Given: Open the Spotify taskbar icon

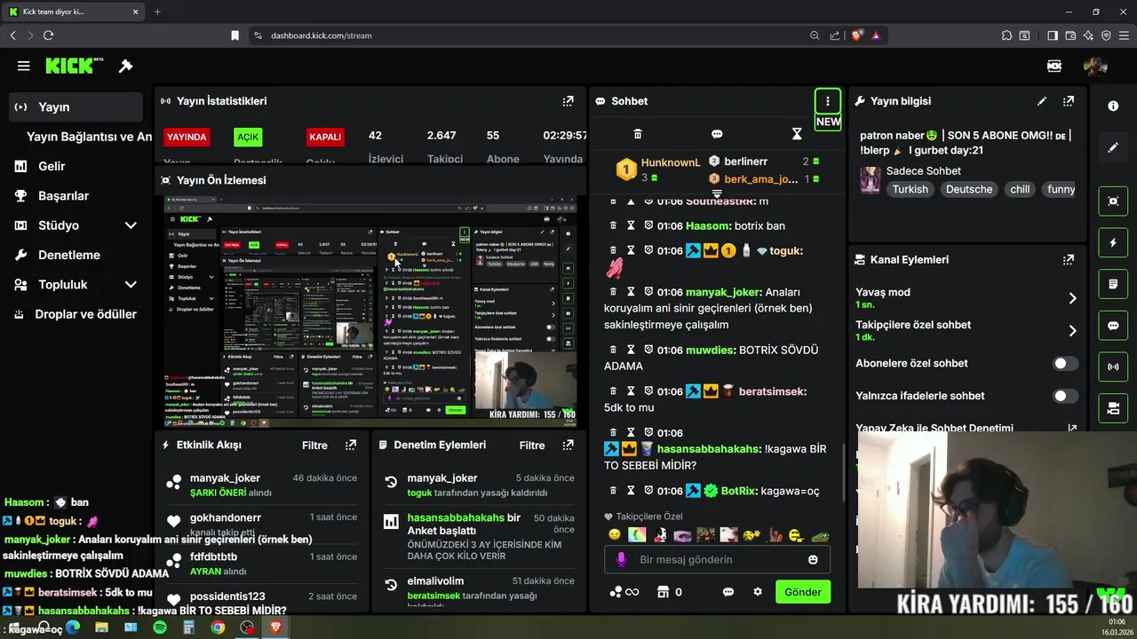Looking at the screenshot, I should point(160,627).
